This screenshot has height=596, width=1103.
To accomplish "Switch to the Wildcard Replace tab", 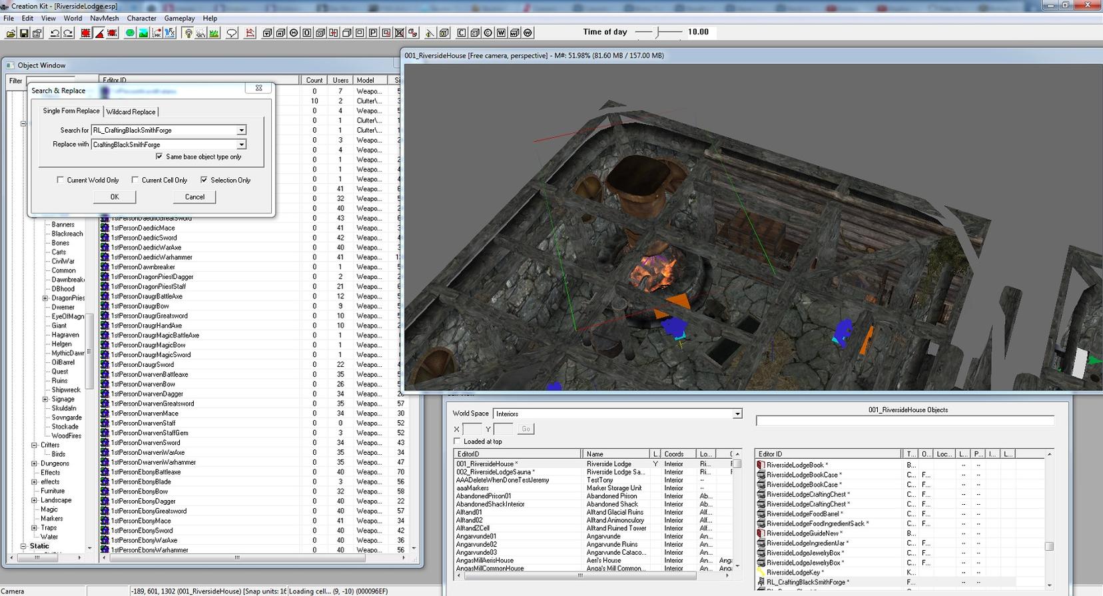I will [x=131, y=112].
